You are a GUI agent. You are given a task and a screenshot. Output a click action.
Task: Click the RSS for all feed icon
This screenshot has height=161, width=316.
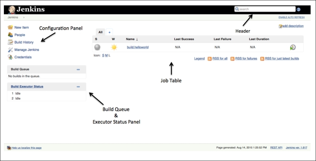coord(210,59)
